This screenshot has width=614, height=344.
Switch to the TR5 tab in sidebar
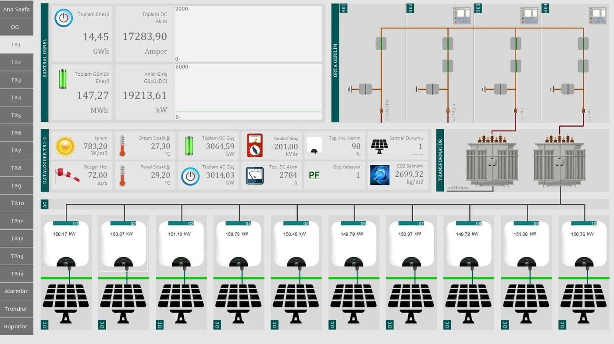tap(16, 115)
